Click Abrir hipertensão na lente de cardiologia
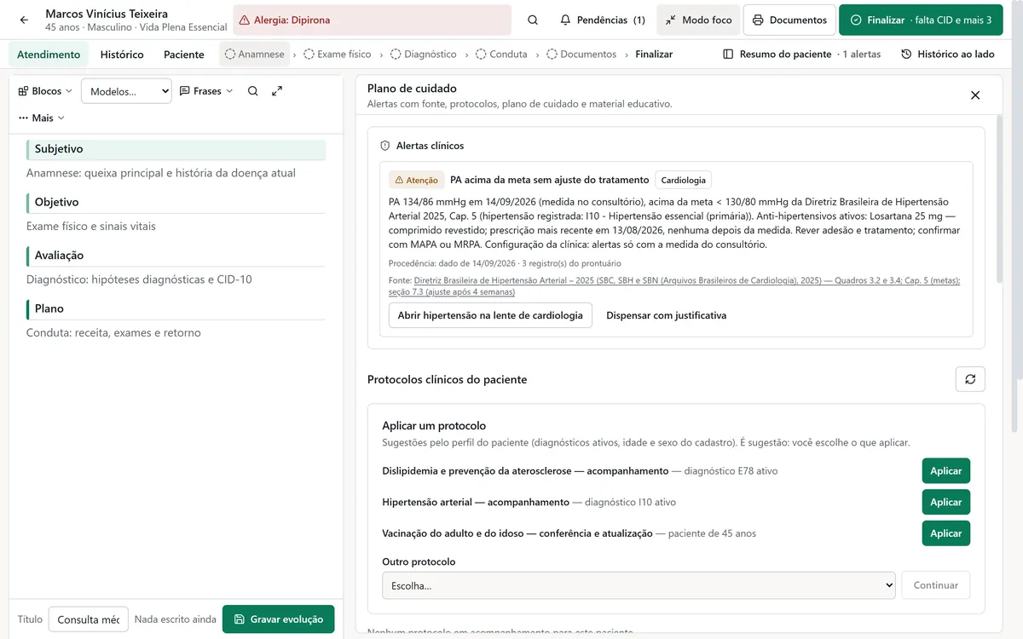The height and width of the screenshot is (639, 1023). [x=490, y=315]
